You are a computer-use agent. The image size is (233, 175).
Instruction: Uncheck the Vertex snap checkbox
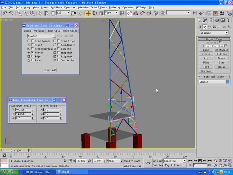pyautogui.click(x=32, y=52)
